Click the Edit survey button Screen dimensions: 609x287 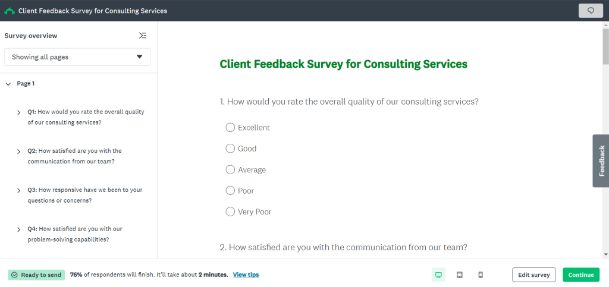click(x=533, y=275)
